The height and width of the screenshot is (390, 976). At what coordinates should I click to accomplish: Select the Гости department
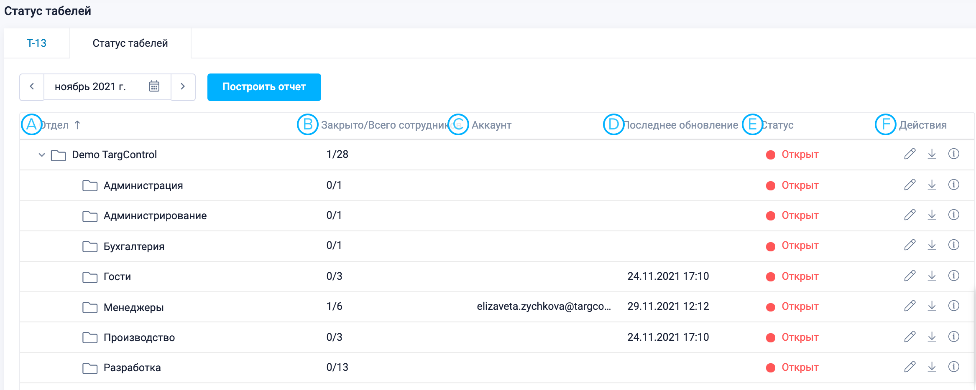tap(117, 276)
